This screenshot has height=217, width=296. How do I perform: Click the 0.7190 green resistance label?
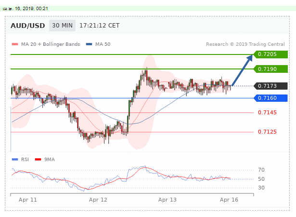coord(270,69)
